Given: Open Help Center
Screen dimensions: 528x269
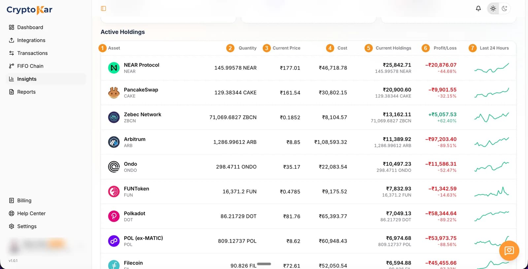Looking at the screenshot, I should 46,213.
